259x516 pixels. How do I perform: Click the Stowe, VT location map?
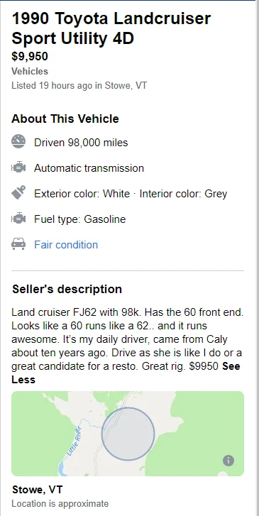[x=128, y=434]
